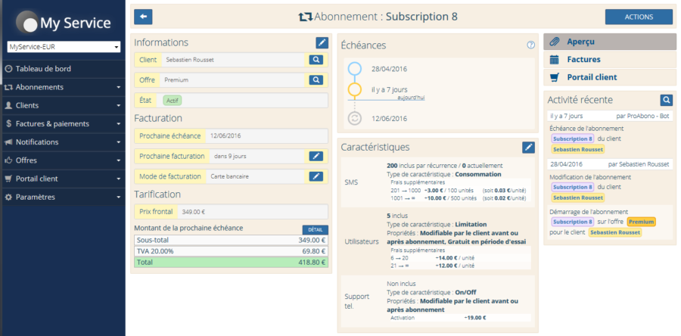Screen dimensions: 681x336
Task: Open the Premium offer magnifier icon
Action: 316,79
